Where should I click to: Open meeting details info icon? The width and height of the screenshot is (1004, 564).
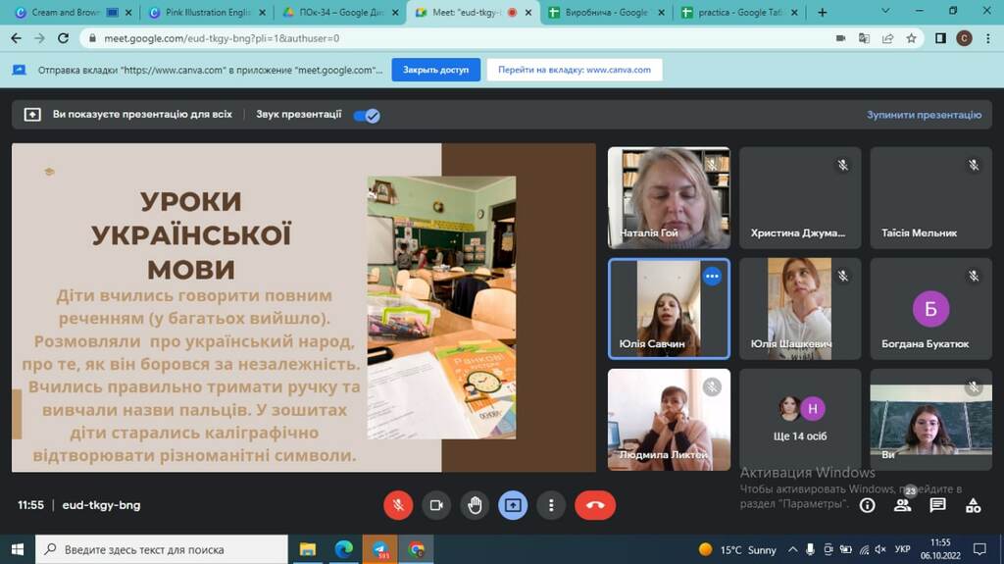(x=867, y=505)
